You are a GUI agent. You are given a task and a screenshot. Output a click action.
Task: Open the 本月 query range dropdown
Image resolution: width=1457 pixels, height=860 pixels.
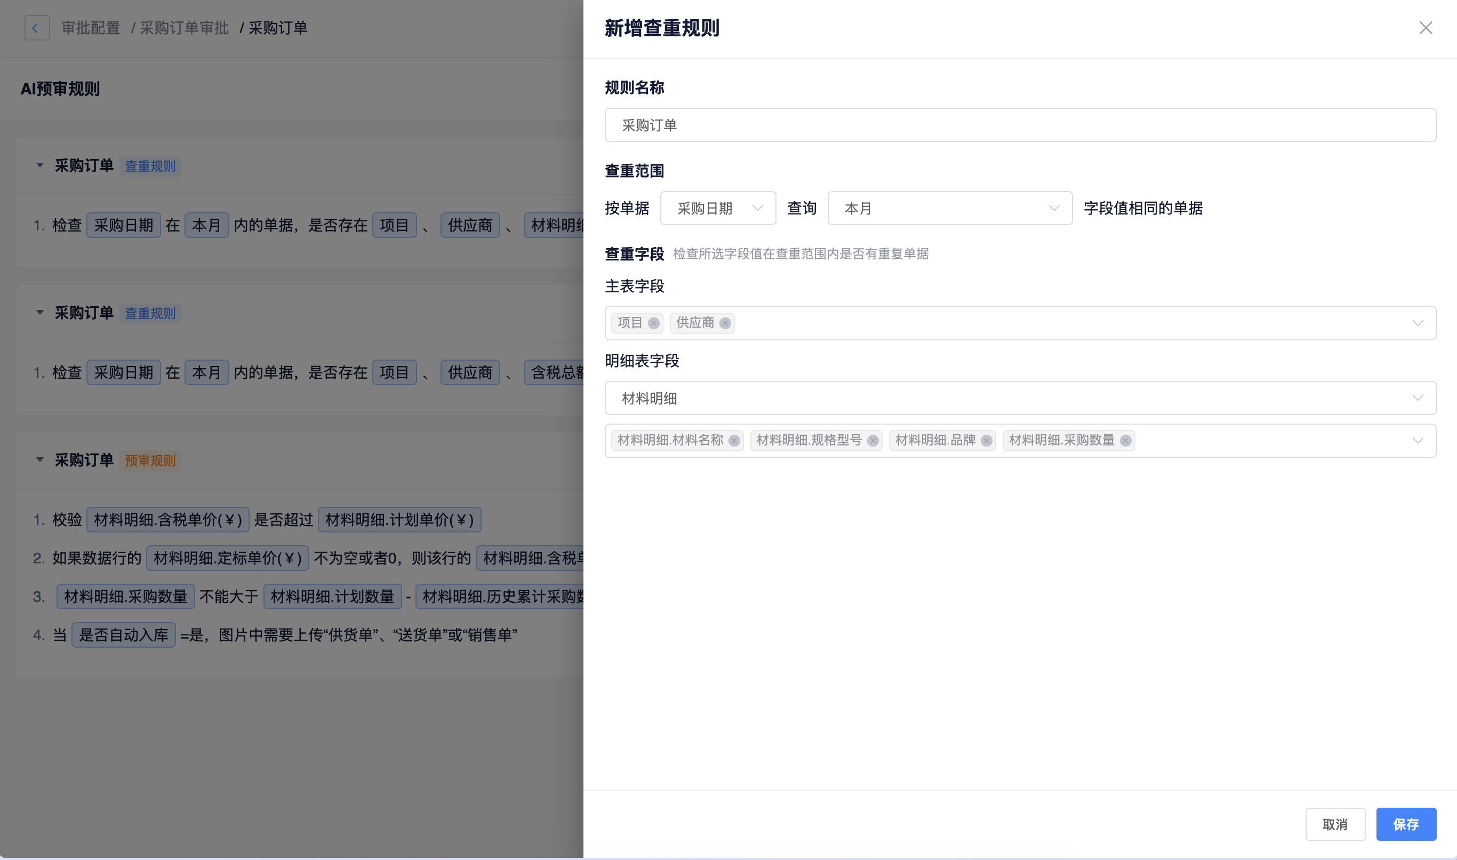(949, 208)
